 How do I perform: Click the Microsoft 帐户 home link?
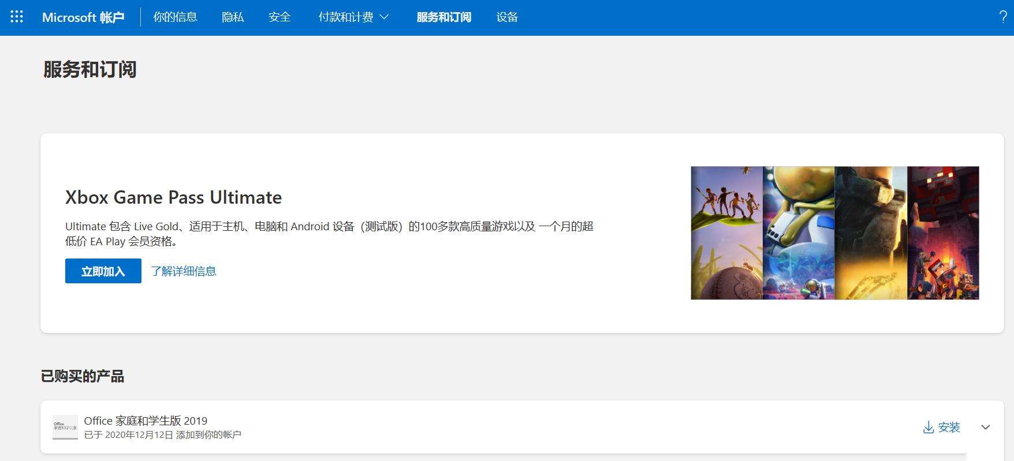tap(83, 17)
